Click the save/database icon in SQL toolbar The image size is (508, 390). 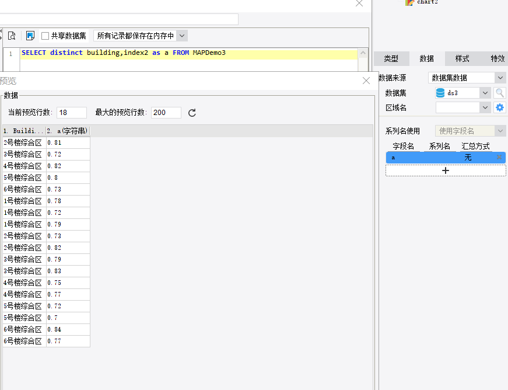point(30,36)
